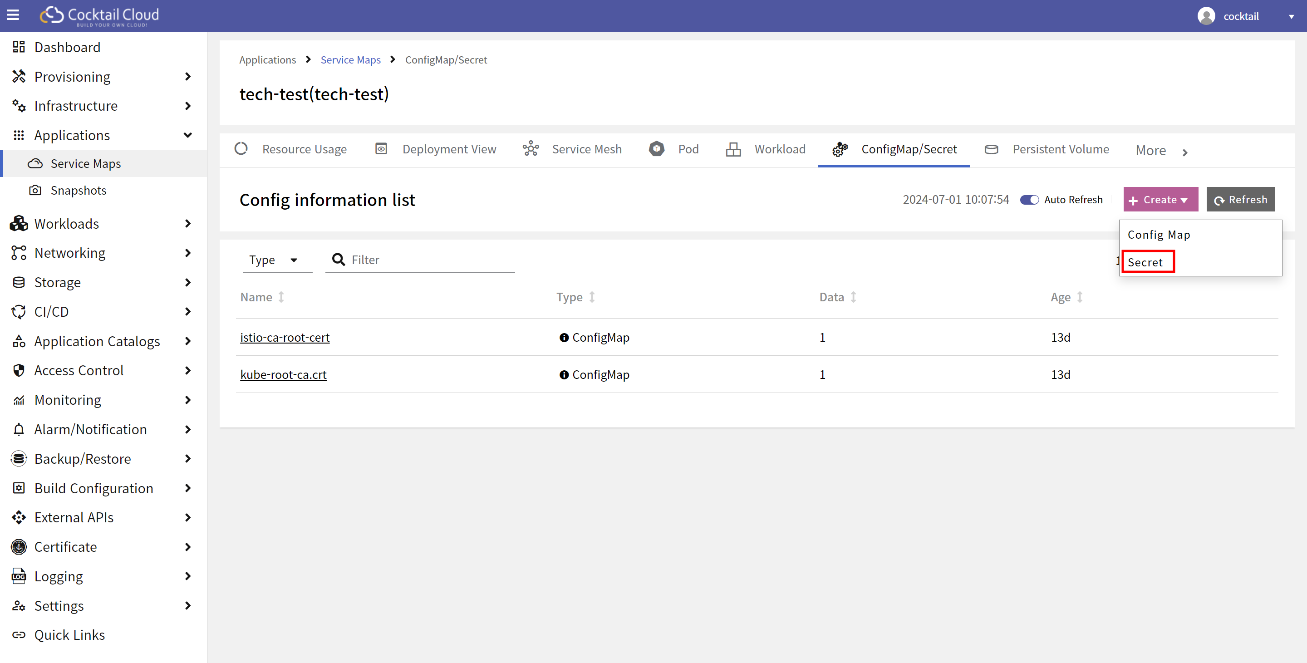This screenshot has height=663, width=1307.
Task: Click into the Filter text field
Action: pyautogui.click(x=431, y=260)
